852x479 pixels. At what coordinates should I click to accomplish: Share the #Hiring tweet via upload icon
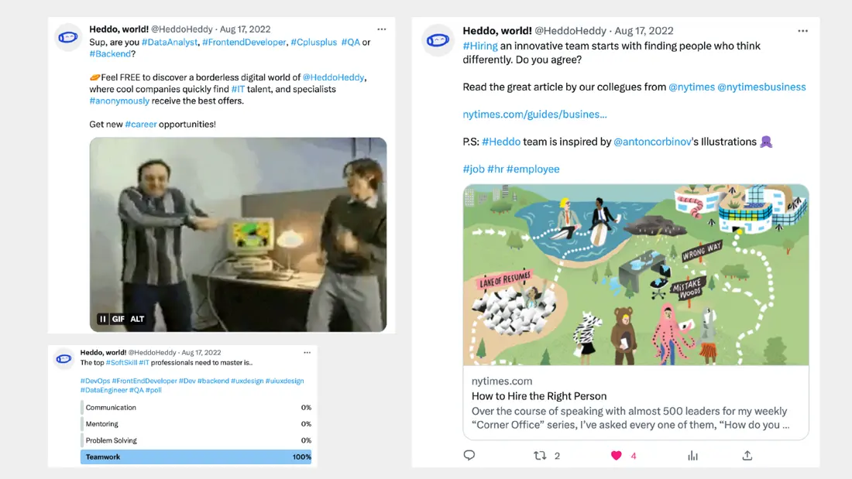pos(747,456)
